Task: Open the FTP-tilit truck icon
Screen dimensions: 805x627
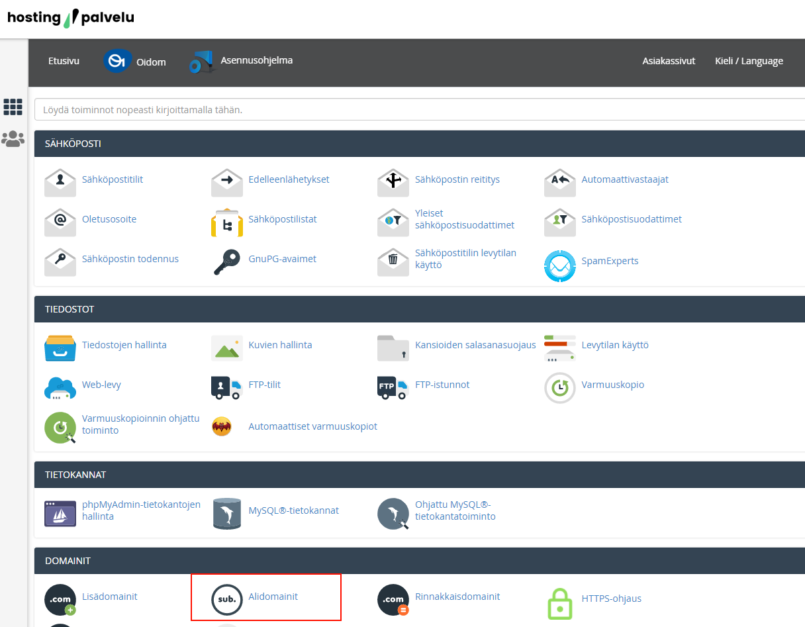Action: pos(227,387)
